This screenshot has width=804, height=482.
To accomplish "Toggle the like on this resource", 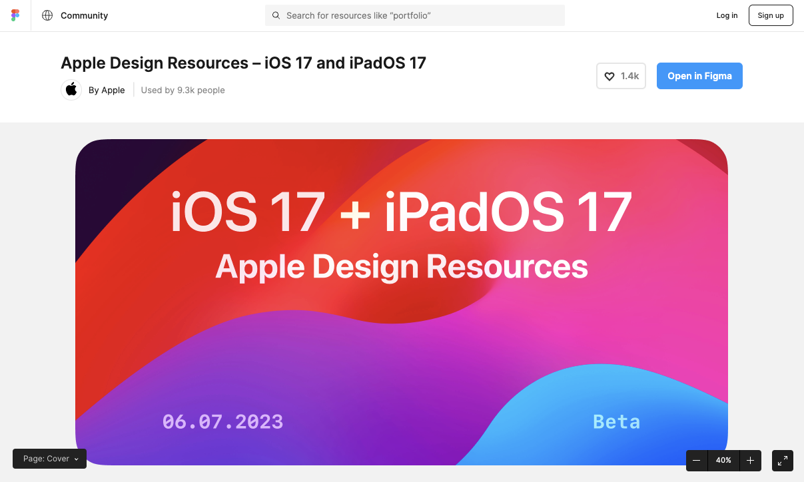I will point(620,76).
